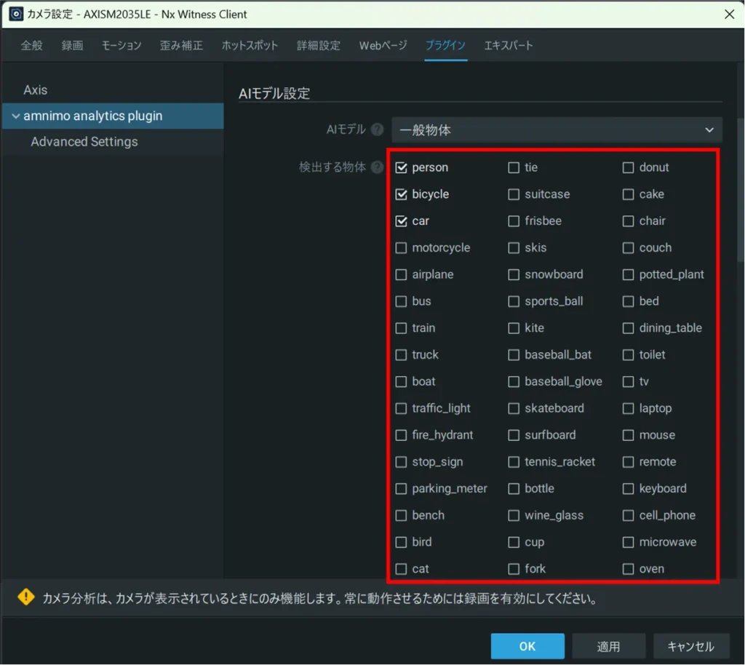Switch to the 録画 tab
The height and width of the screenshot is (665, 745).
click(72, 45)
